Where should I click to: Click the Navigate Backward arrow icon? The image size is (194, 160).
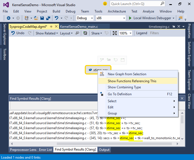9,18
